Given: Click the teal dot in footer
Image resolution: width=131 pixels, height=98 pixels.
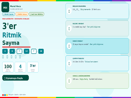Looking at the screenshot, I should tap(5, 95).
